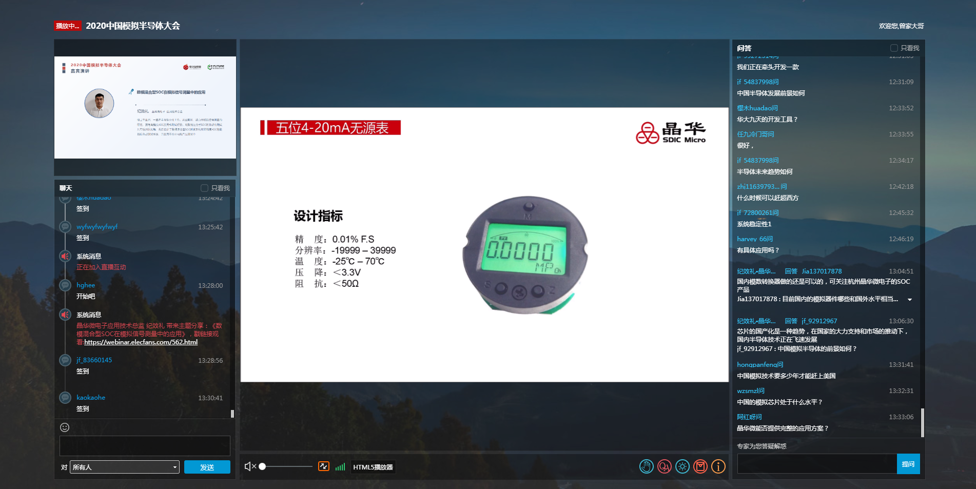The image size is (976, 489).
Task: Click username jf_83660145 in chat
Action: 94,360
